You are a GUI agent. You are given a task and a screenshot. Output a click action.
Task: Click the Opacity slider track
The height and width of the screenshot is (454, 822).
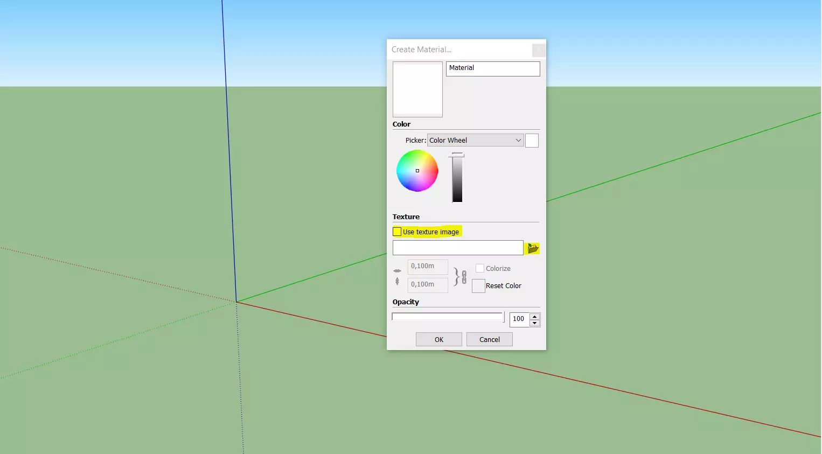[x=447, y=317]
